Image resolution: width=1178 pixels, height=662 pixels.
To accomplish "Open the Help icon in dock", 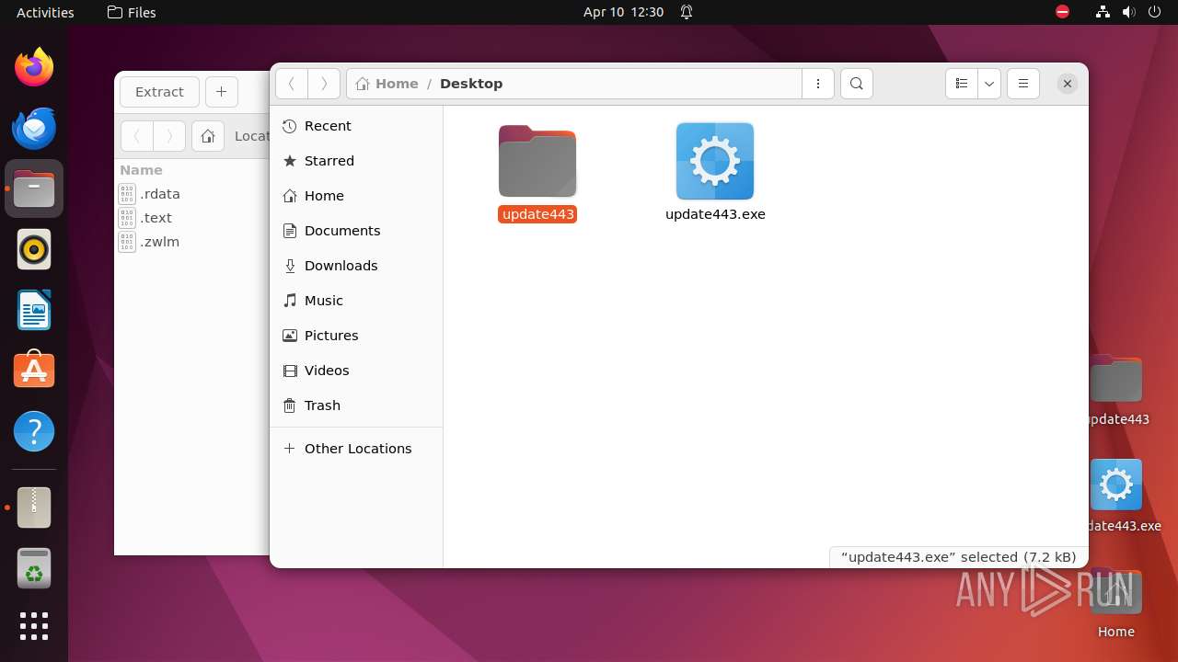I will point(34,431).
